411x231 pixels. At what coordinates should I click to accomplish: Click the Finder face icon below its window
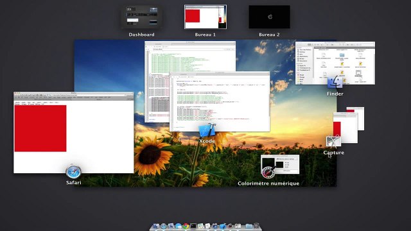pyautogui.click(x=335, y=82)
